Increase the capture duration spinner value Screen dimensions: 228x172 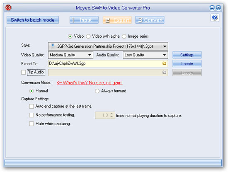112,114
